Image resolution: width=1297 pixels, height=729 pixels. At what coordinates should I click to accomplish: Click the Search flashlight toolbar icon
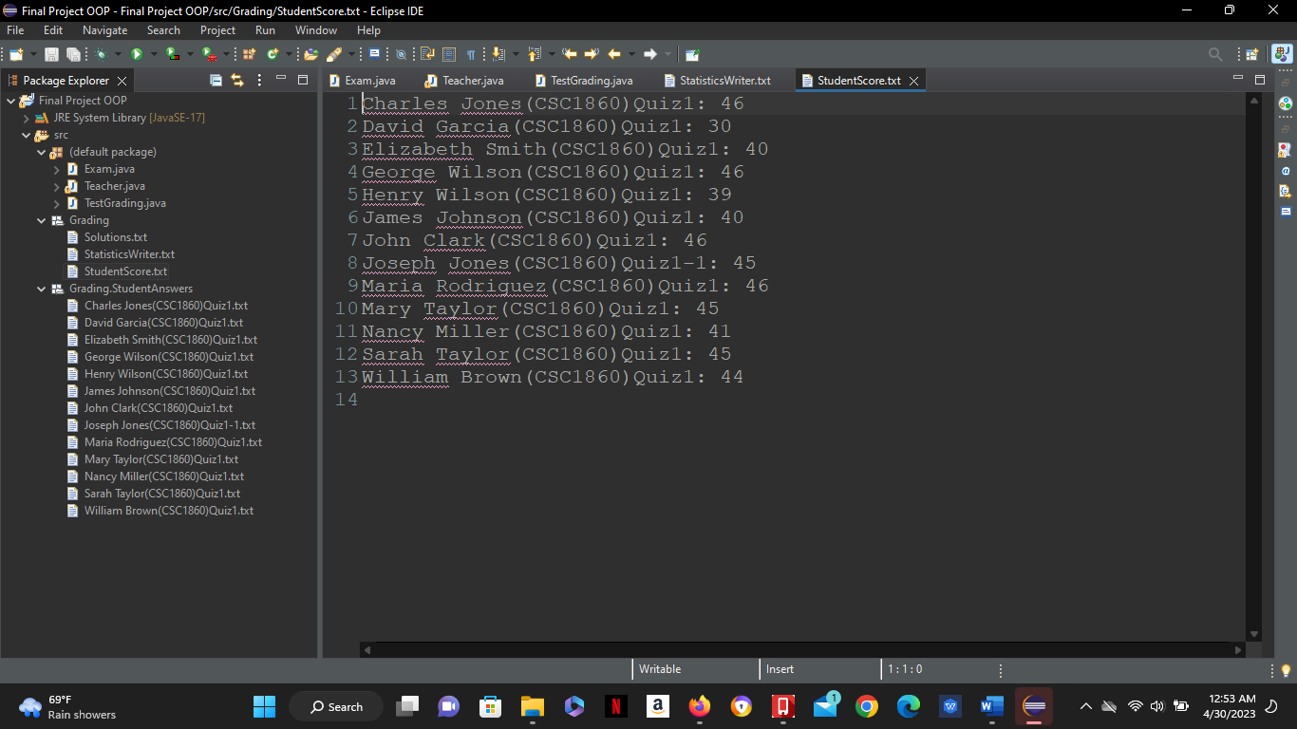[x=334, y=54]
